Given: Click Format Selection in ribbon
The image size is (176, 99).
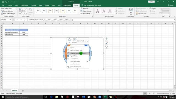Looking at the screenshot, I should (7, 11).
